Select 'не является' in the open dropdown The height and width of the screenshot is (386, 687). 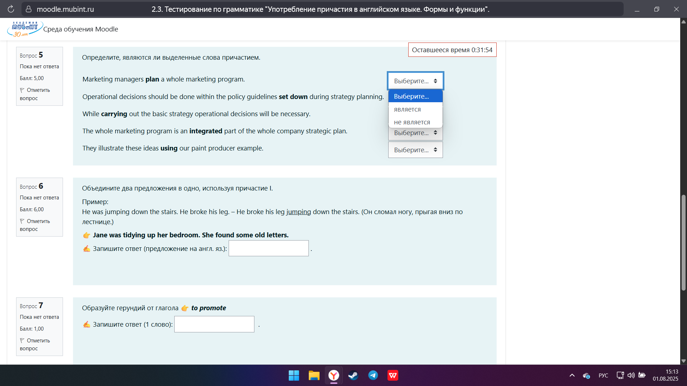412,122
